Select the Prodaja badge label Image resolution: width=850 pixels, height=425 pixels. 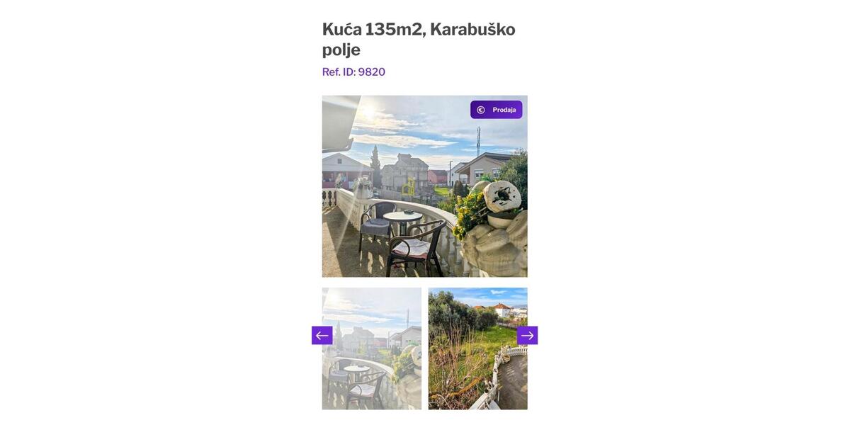coord(504,110)
